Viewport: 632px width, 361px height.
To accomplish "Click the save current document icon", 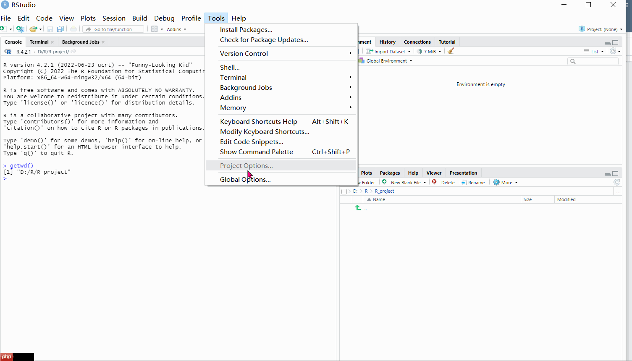I will [x=50, y=29].
